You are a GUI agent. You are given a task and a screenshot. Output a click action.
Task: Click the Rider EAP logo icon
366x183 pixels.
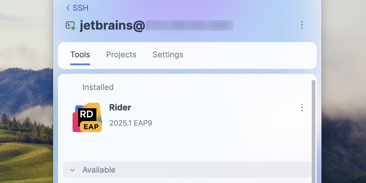coord(87,117)
